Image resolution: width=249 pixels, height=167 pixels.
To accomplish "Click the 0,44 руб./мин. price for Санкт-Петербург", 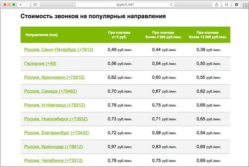I will 164,49.
